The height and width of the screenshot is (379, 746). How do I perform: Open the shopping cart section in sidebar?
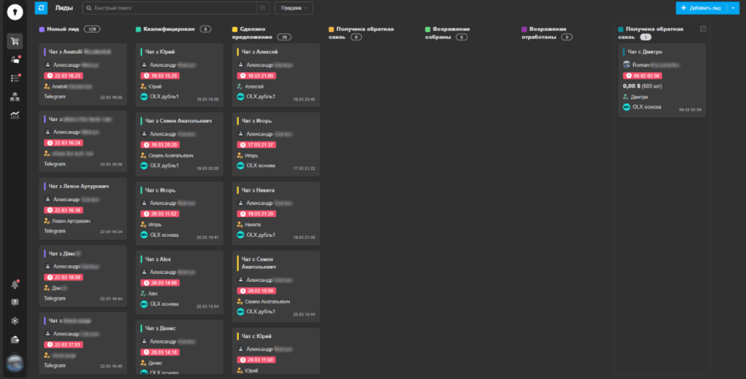pyautogui.click(x=15, y=42)
